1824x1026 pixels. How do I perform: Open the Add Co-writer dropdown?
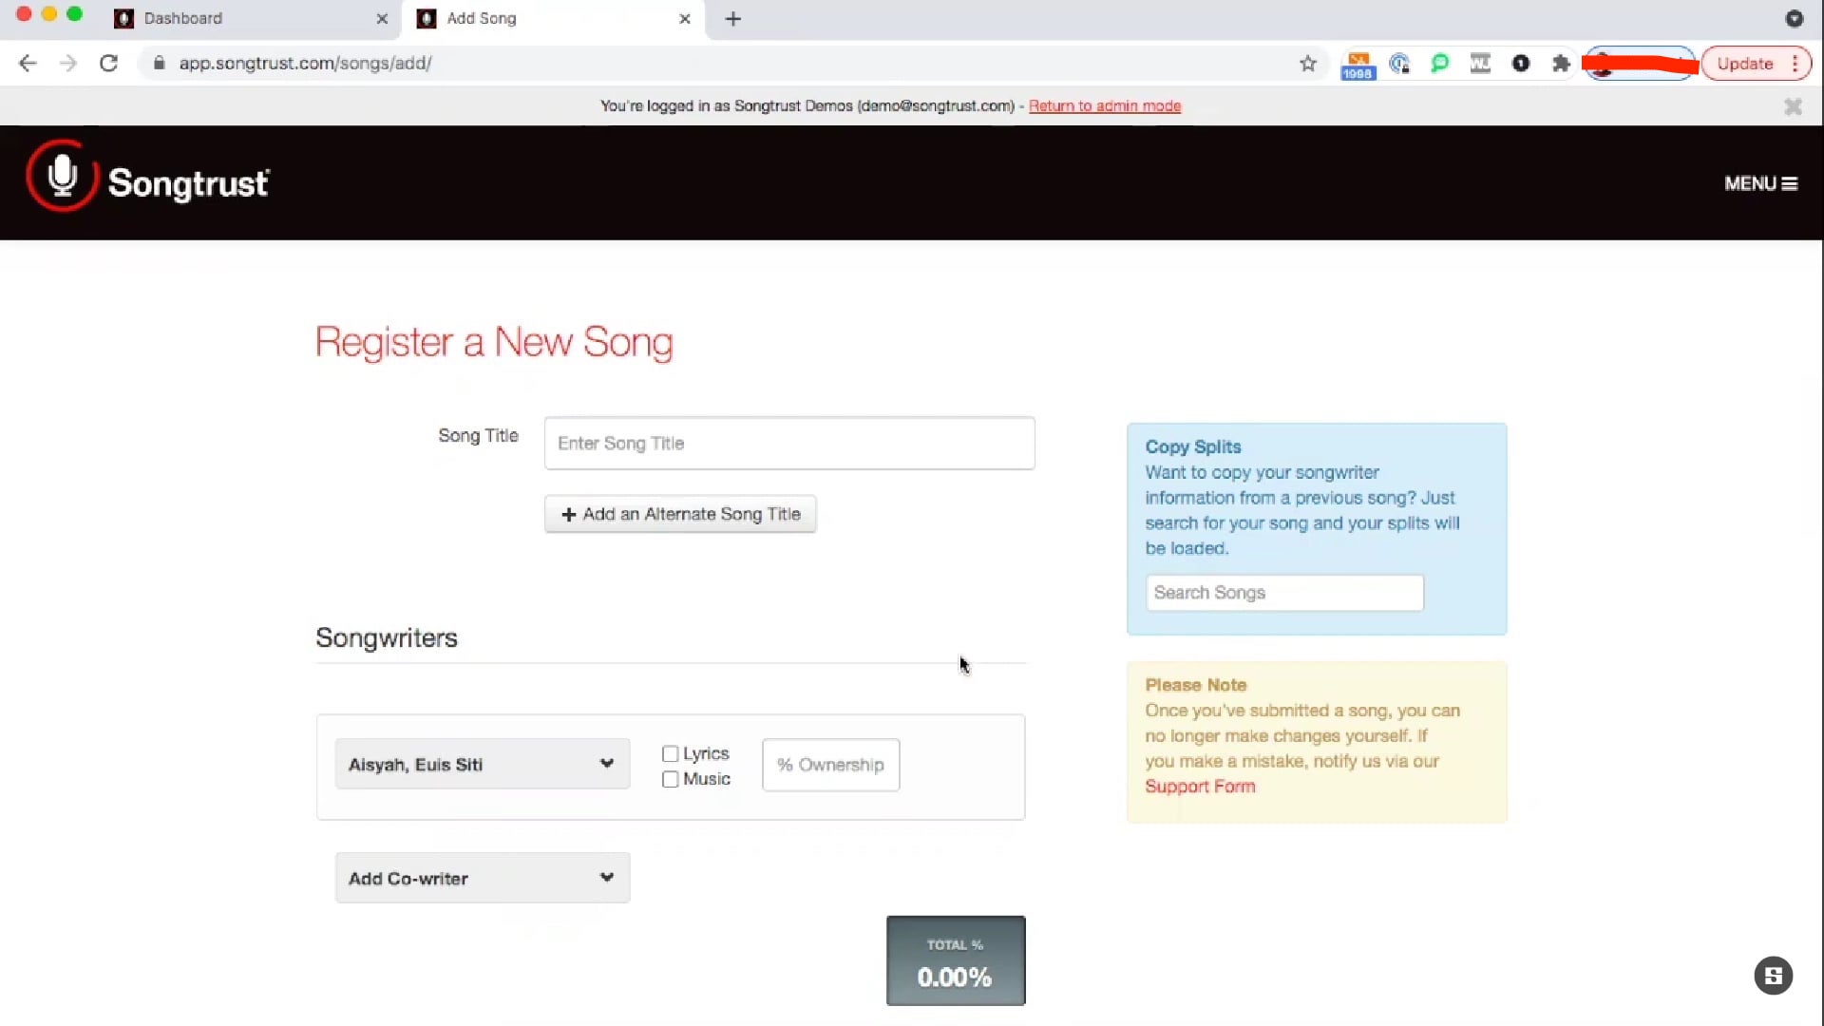click(x=482, y=878)
